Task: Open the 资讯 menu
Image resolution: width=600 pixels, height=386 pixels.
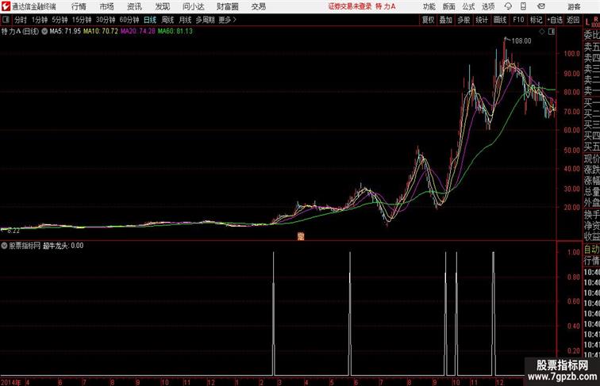Action: click(x=134, y=6)
